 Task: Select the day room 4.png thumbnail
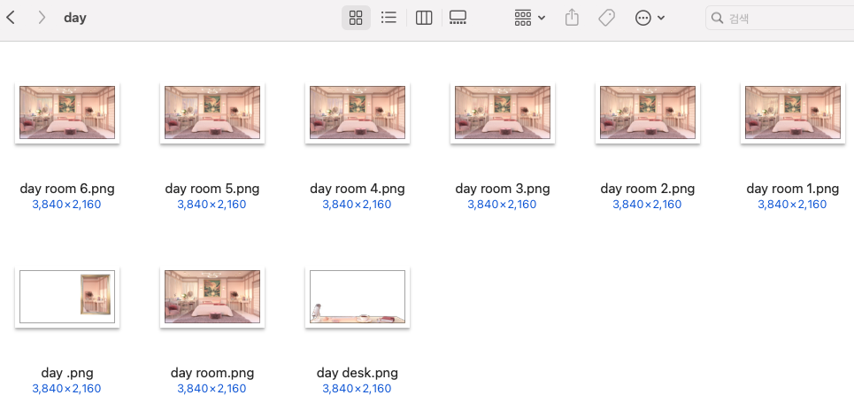[x=358, y=112]
